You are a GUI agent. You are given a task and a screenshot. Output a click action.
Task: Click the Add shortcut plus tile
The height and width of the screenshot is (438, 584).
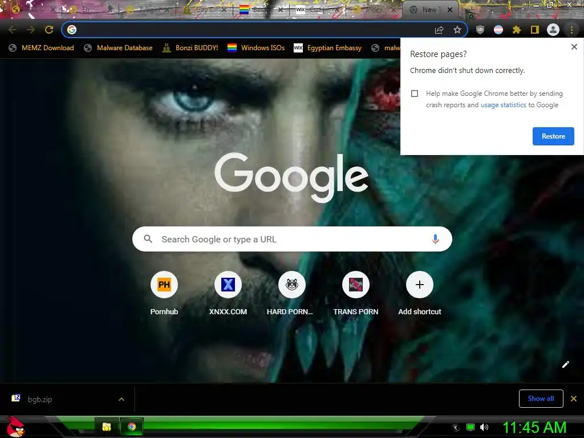[x=419, y=285]
